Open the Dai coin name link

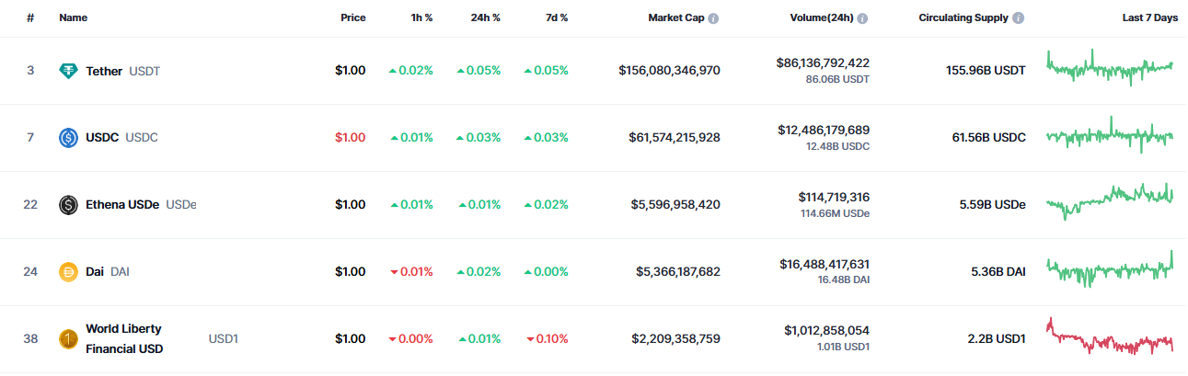(x=95, y=272)
